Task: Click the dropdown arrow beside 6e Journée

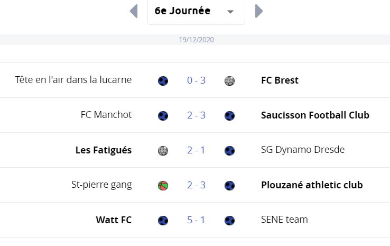Action: 230,12
